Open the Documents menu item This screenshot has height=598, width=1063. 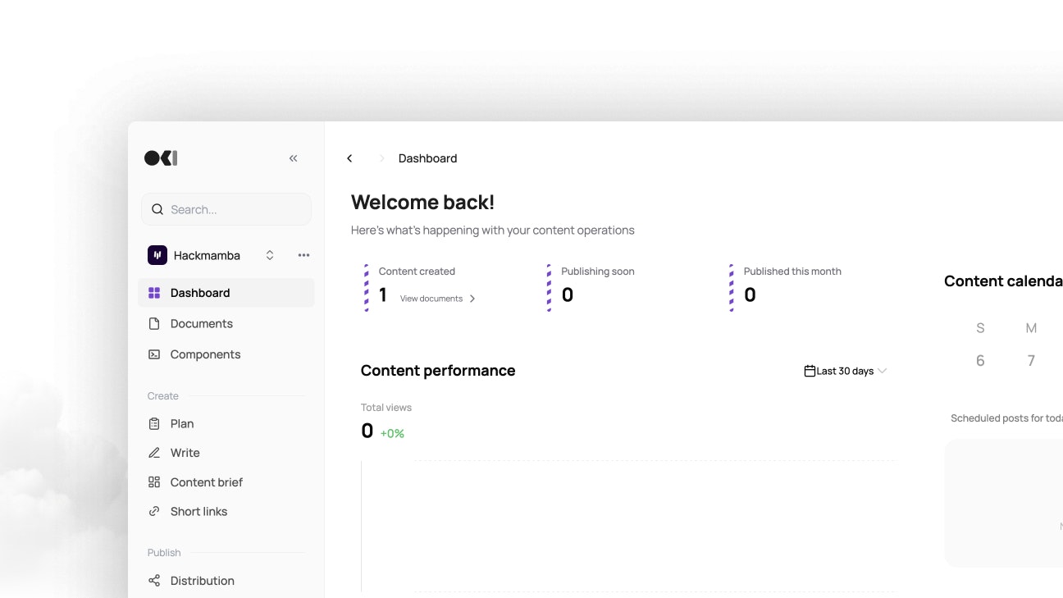coord(226,324)
